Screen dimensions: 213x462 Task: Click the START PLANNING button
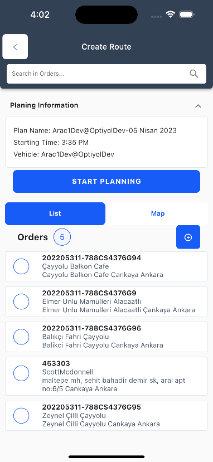point(106,181)
